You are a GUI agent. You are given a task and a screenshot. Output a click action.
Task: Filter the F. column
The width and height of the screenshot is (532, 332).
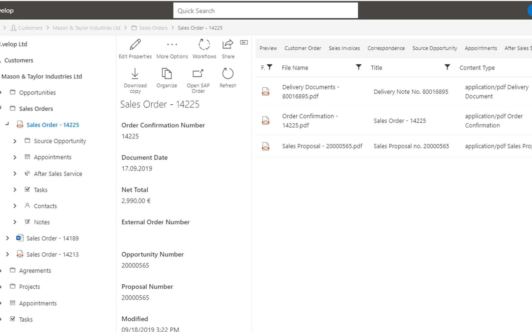[x=270, y=67]
